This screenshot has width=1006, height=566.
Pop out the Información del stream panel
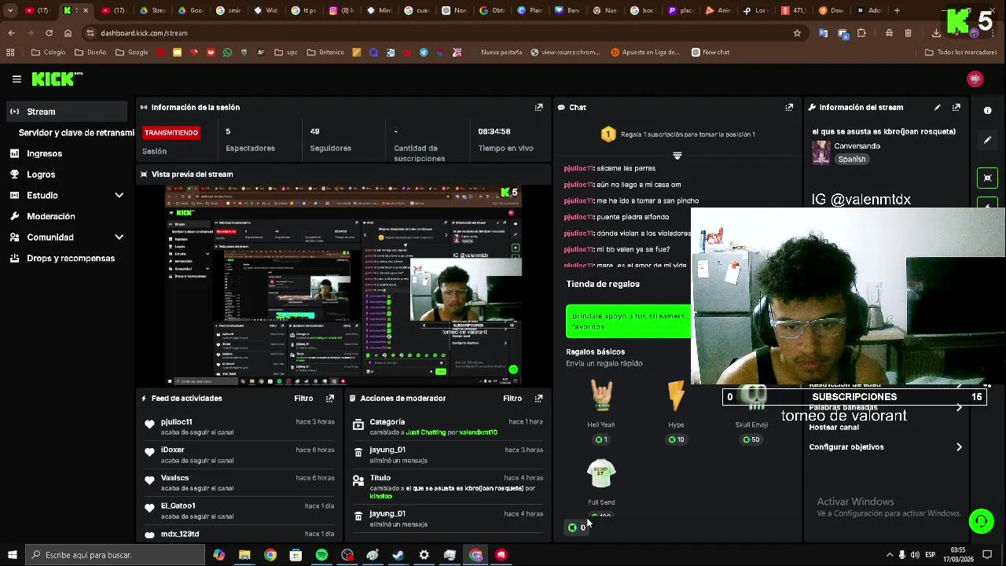[x=956, y=107]
